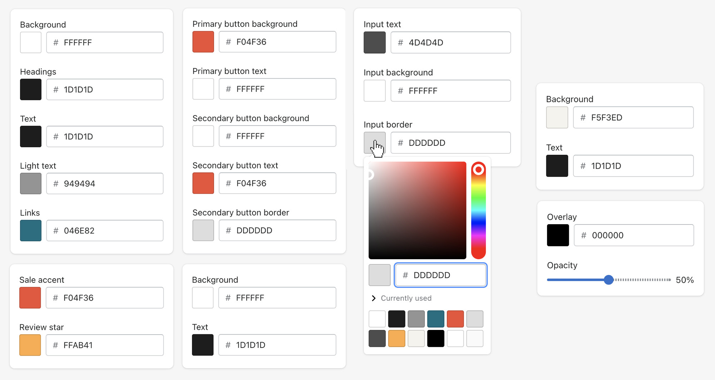Click the Headings hex input field
The image size is (715, 380).
click(x=105, y=89)
